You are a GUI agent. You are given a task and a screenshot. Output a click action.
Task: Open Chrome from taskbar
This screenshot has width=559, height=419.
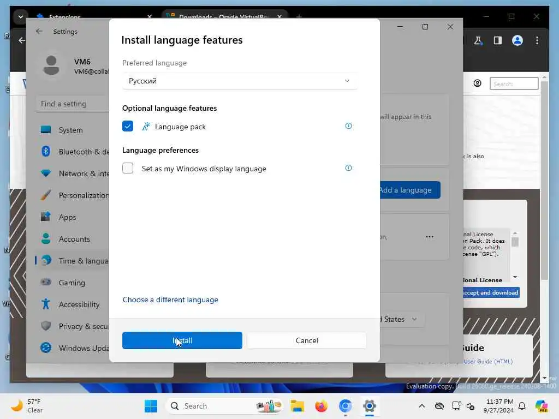tap(345, 406)
